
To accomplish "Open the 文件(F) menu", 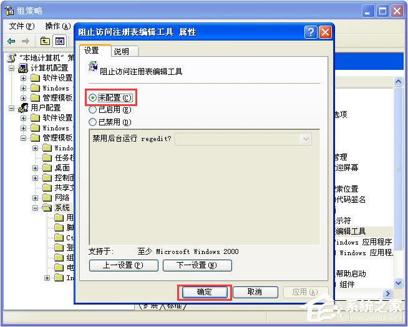I will tap(22, 26).
